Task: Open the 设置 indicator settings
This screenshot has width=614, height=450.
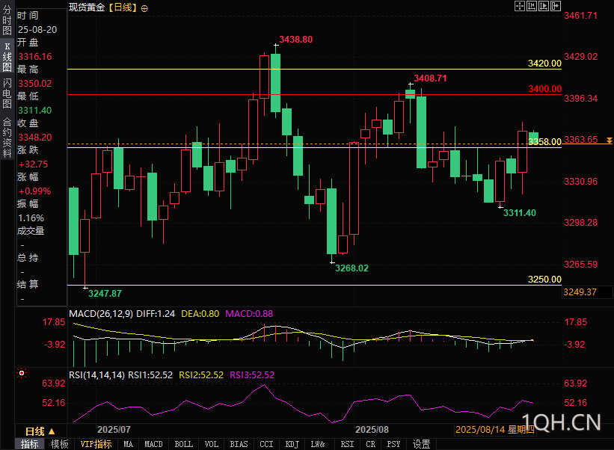Action: pyautogui.click(x=421, y=444)
